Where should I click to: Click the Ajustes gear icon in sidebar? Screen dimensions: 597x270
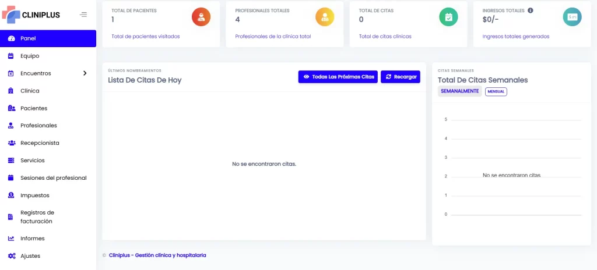point(12,256)
